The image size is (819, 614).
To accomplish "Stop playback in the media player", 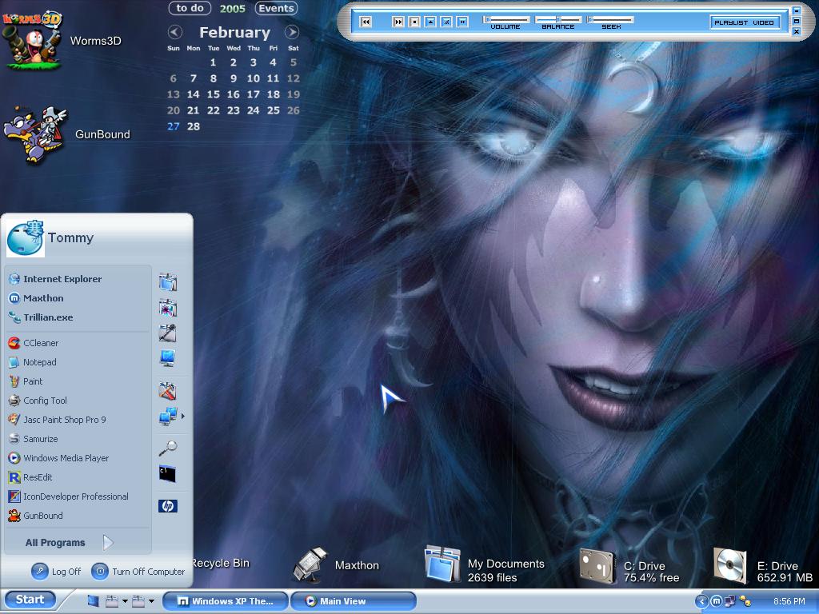I will click(414, 22).
